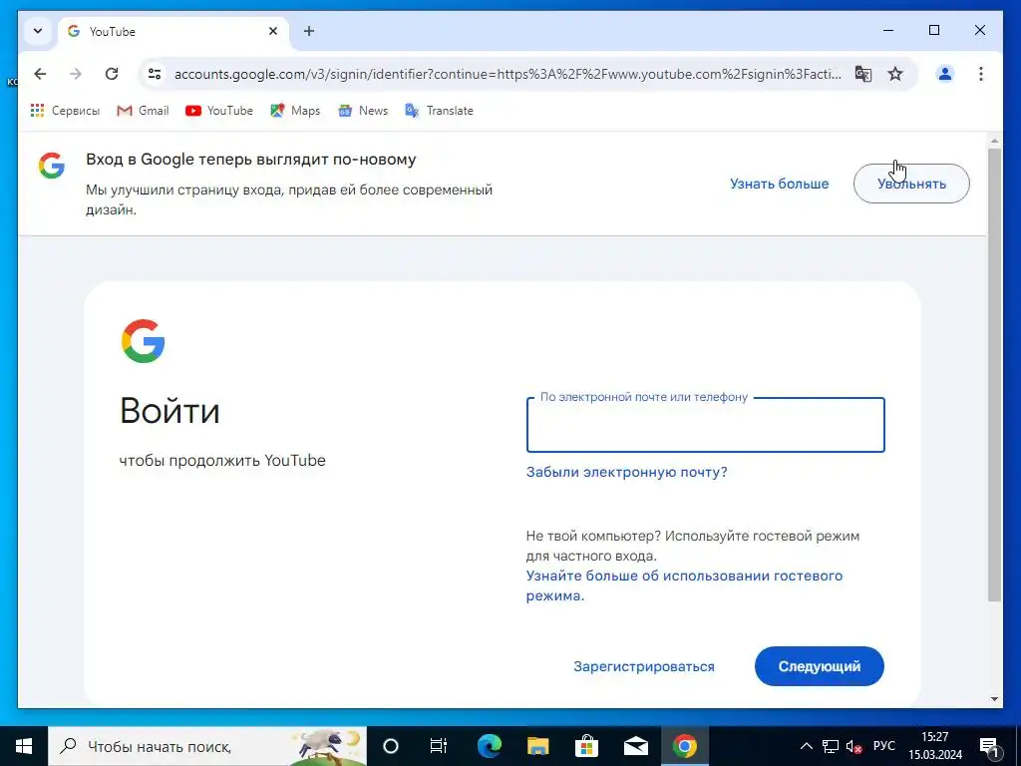Click the scrollbar down arrow
The width and height of the screenshot is (1021, 766).
tap(994, 699)
